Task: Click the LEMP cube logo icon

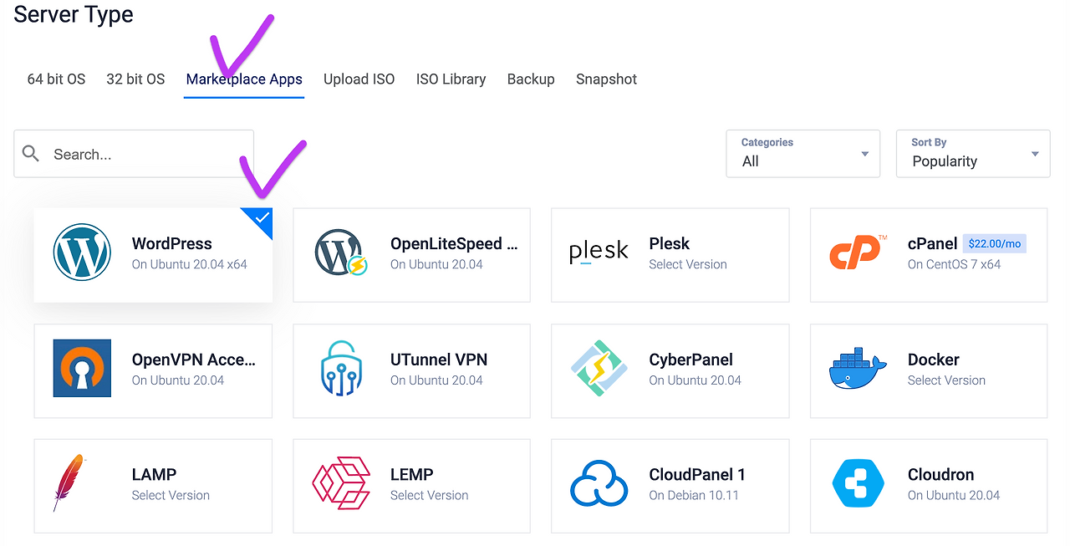Action: [x=341, y=483]
